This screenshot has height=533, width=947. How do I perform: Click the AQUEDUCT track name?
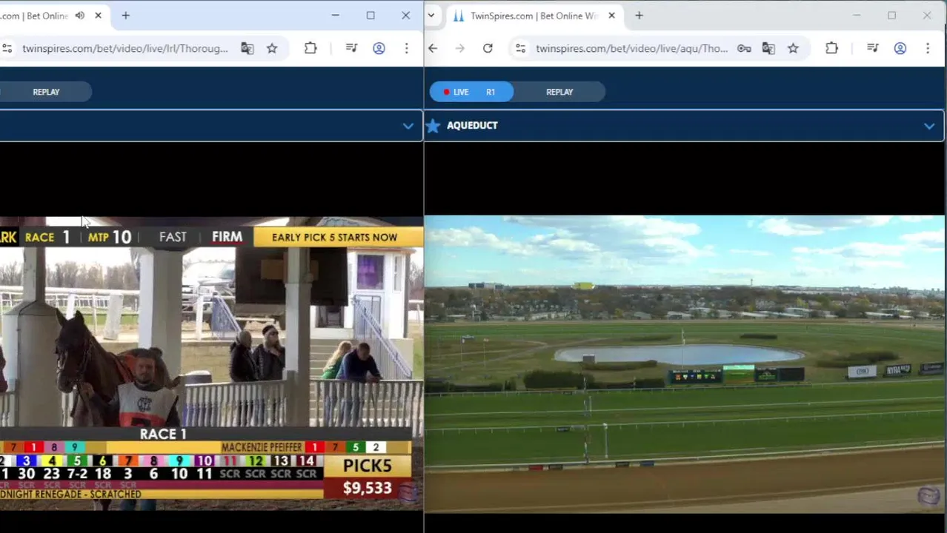pyautogui.click(x=472, y=126)
